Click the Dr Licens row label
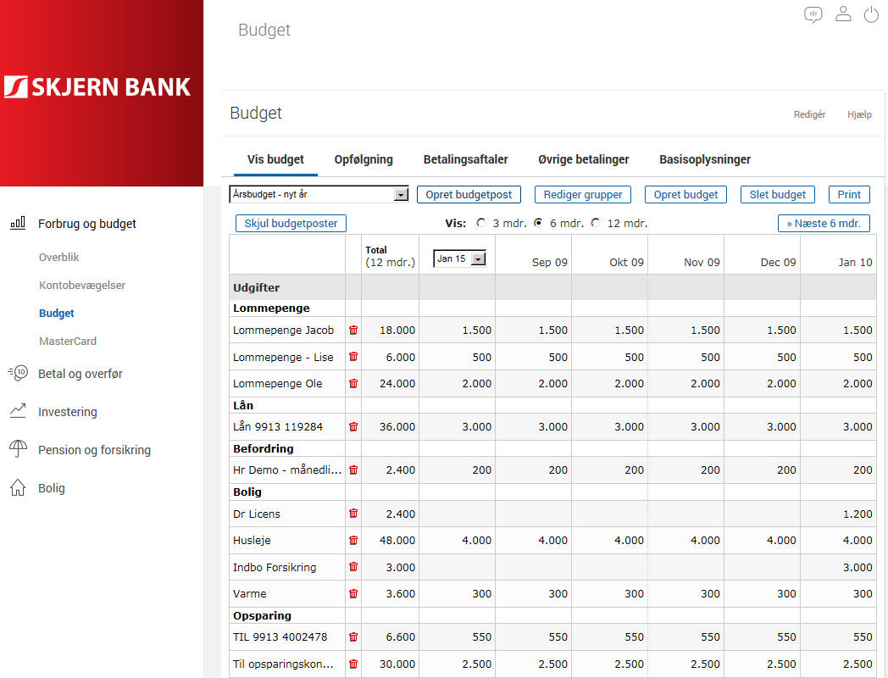Screen dimensions: 888x678 click(256, 514)
